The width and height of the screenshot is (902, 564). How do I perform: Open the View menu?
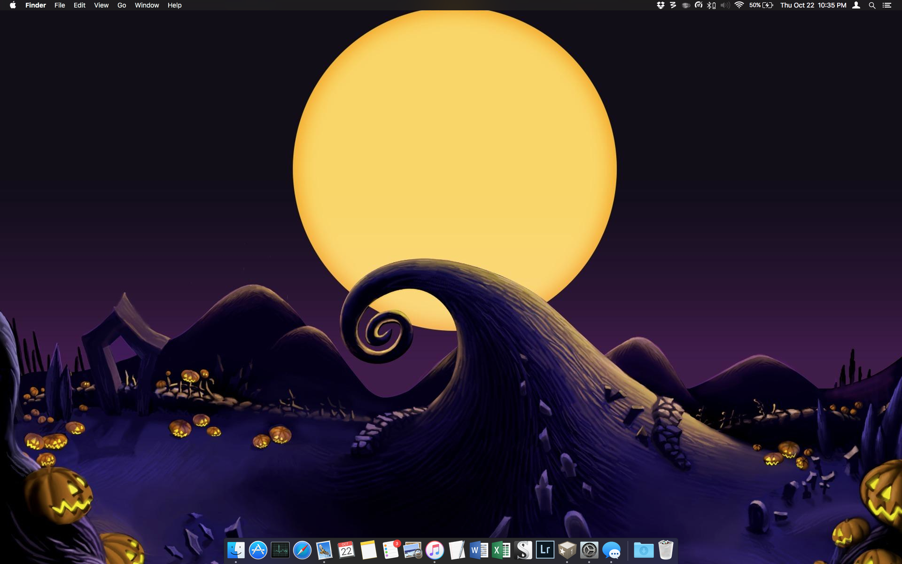click(101, 5)
